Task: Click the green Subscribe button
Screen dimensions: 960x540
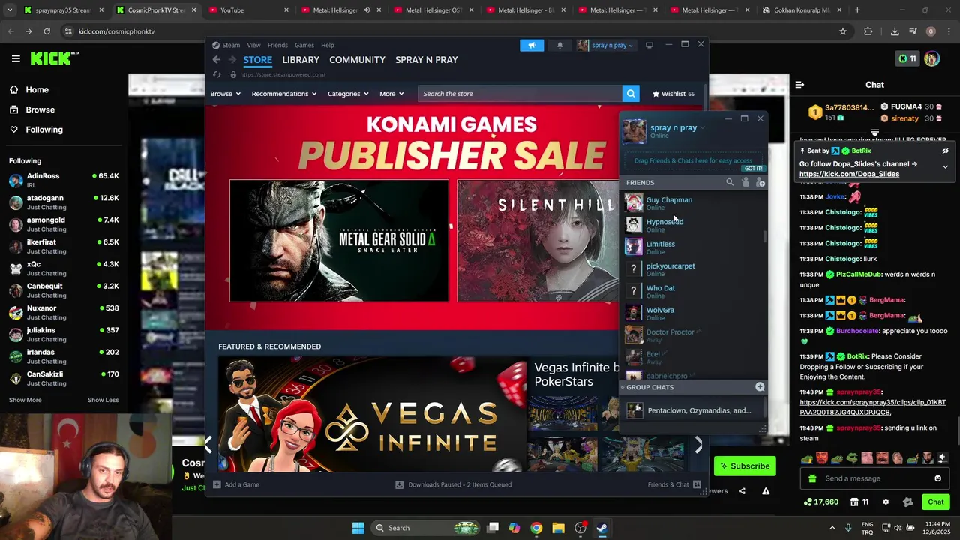Action: (x=745, y=466)
